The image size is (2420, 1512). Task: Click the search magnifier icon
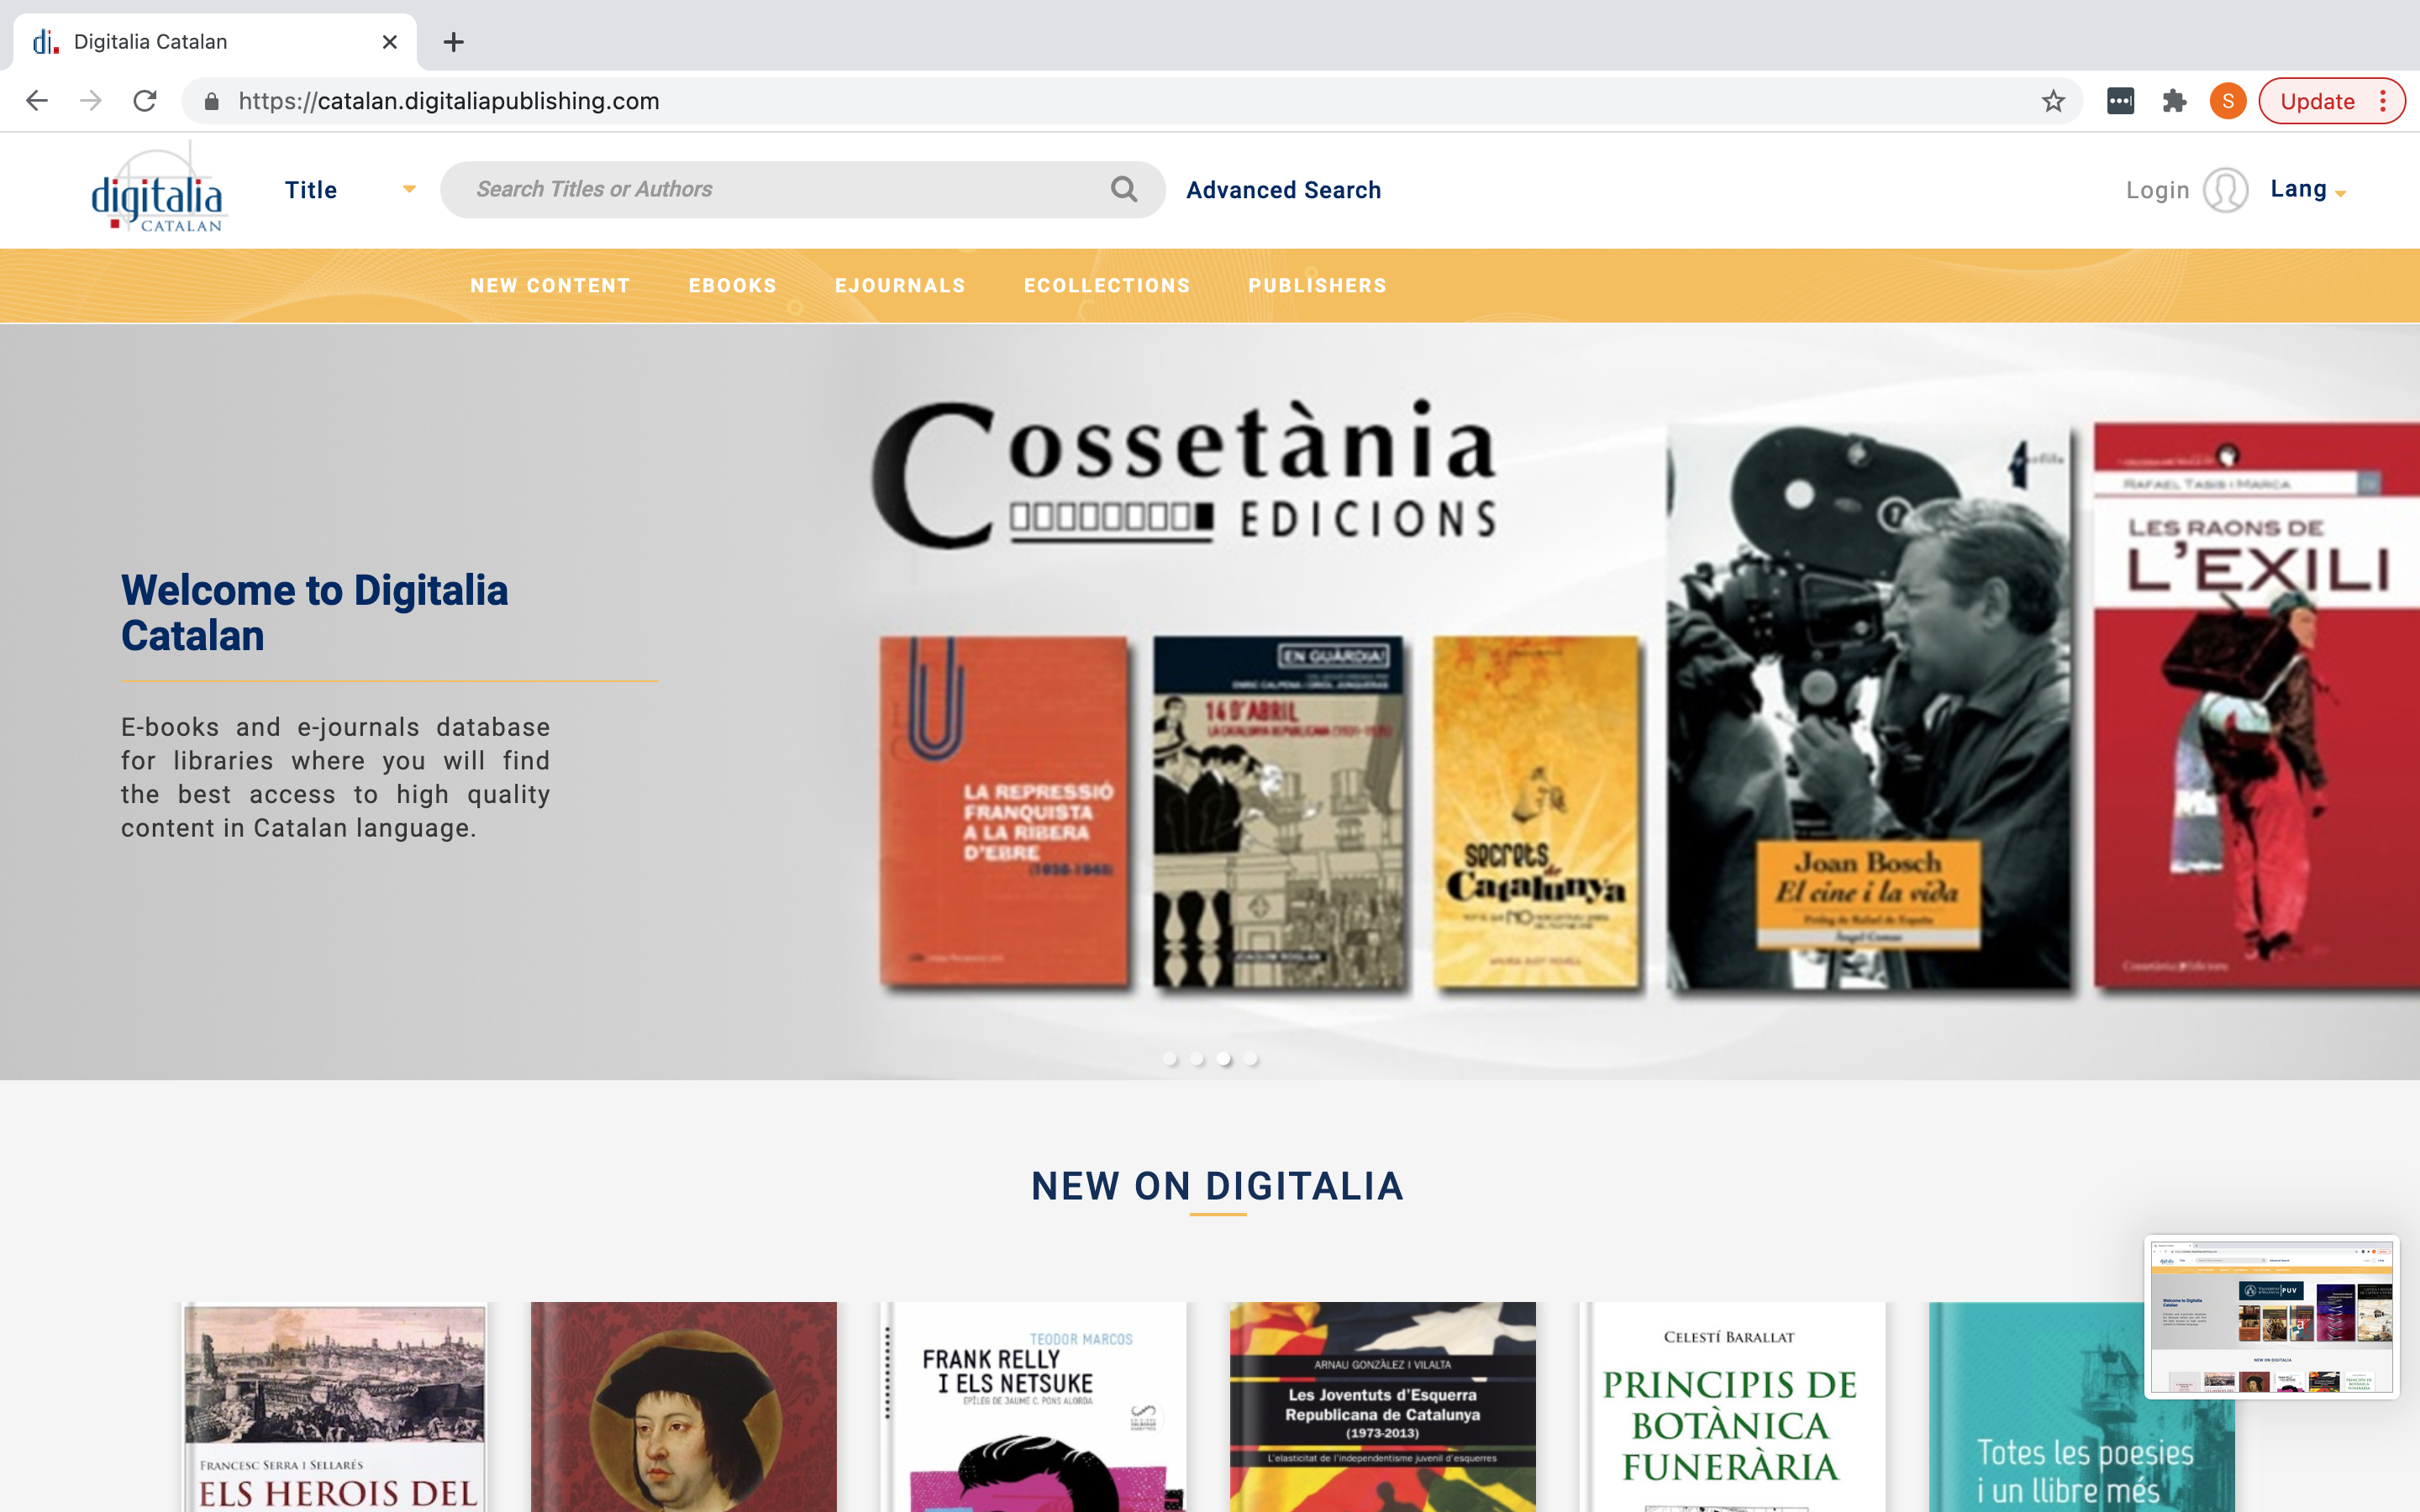(1124, 189)
